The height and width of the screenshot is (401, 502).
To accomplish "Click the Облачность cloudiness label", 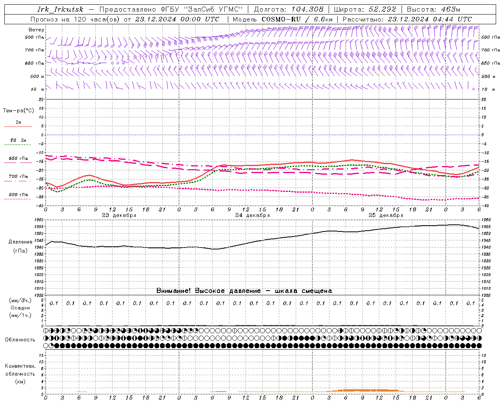I will click(20, 340).
